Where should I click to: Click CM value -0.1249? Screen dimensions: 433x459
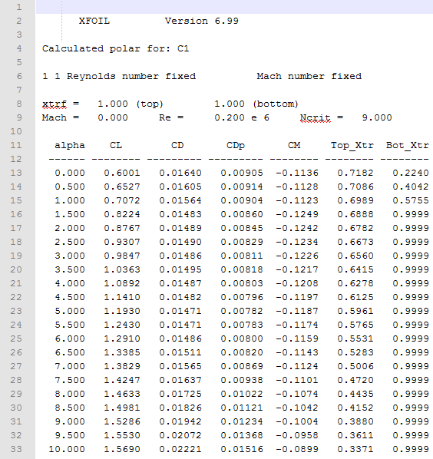point(297,214)
